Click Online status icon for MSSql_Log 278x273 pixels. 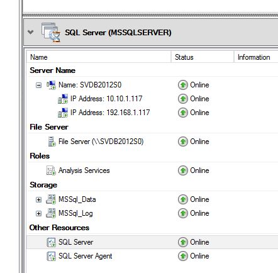coord(183,213)
